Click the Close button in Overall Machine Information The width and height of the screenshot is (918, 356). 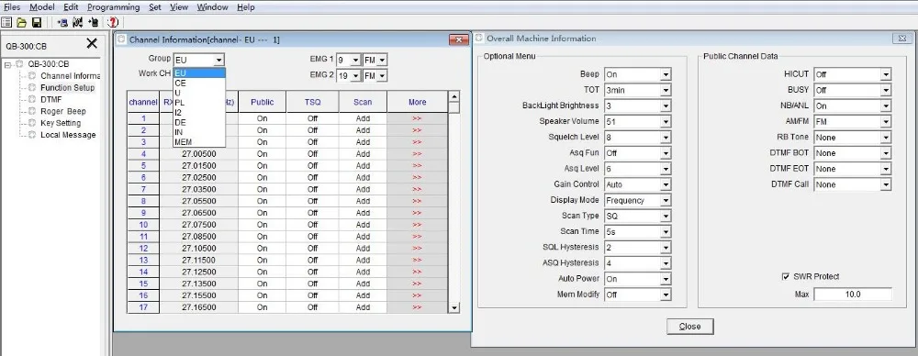click(689, 327)
